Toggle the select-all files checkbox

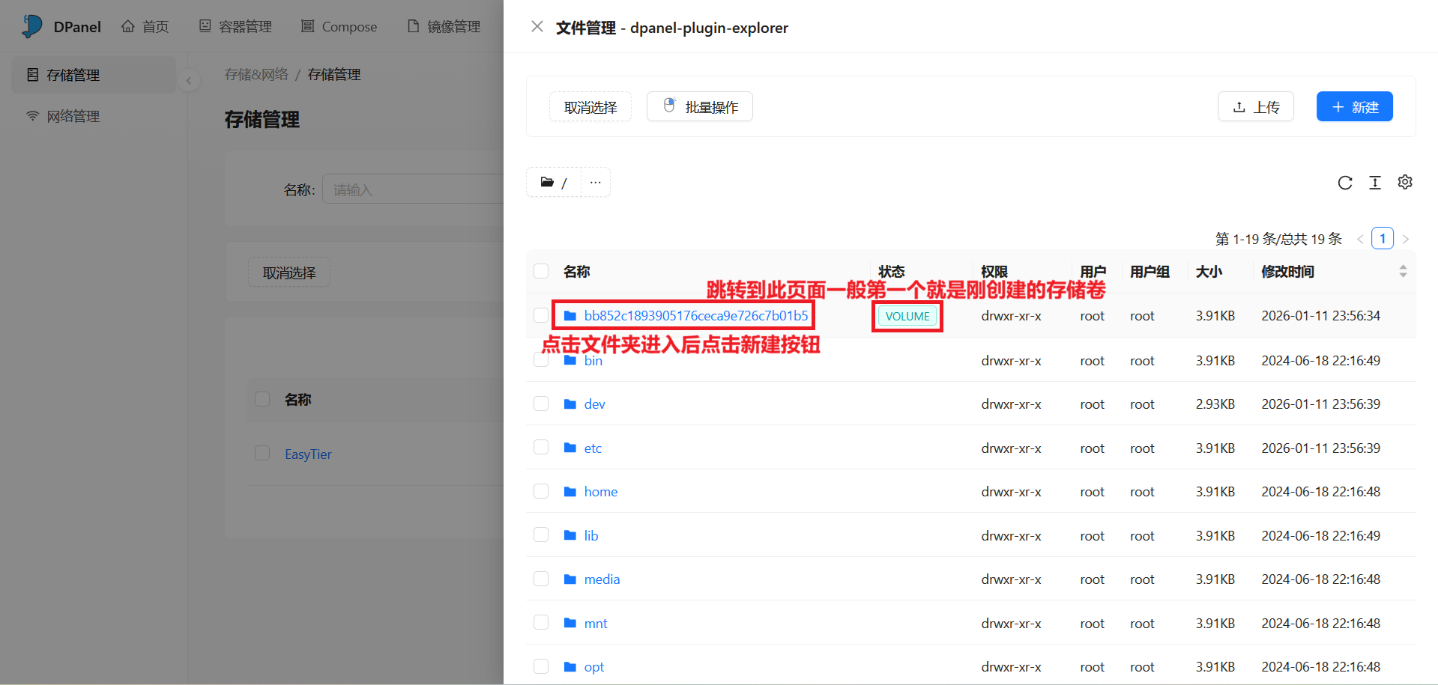tap(541, 271)
